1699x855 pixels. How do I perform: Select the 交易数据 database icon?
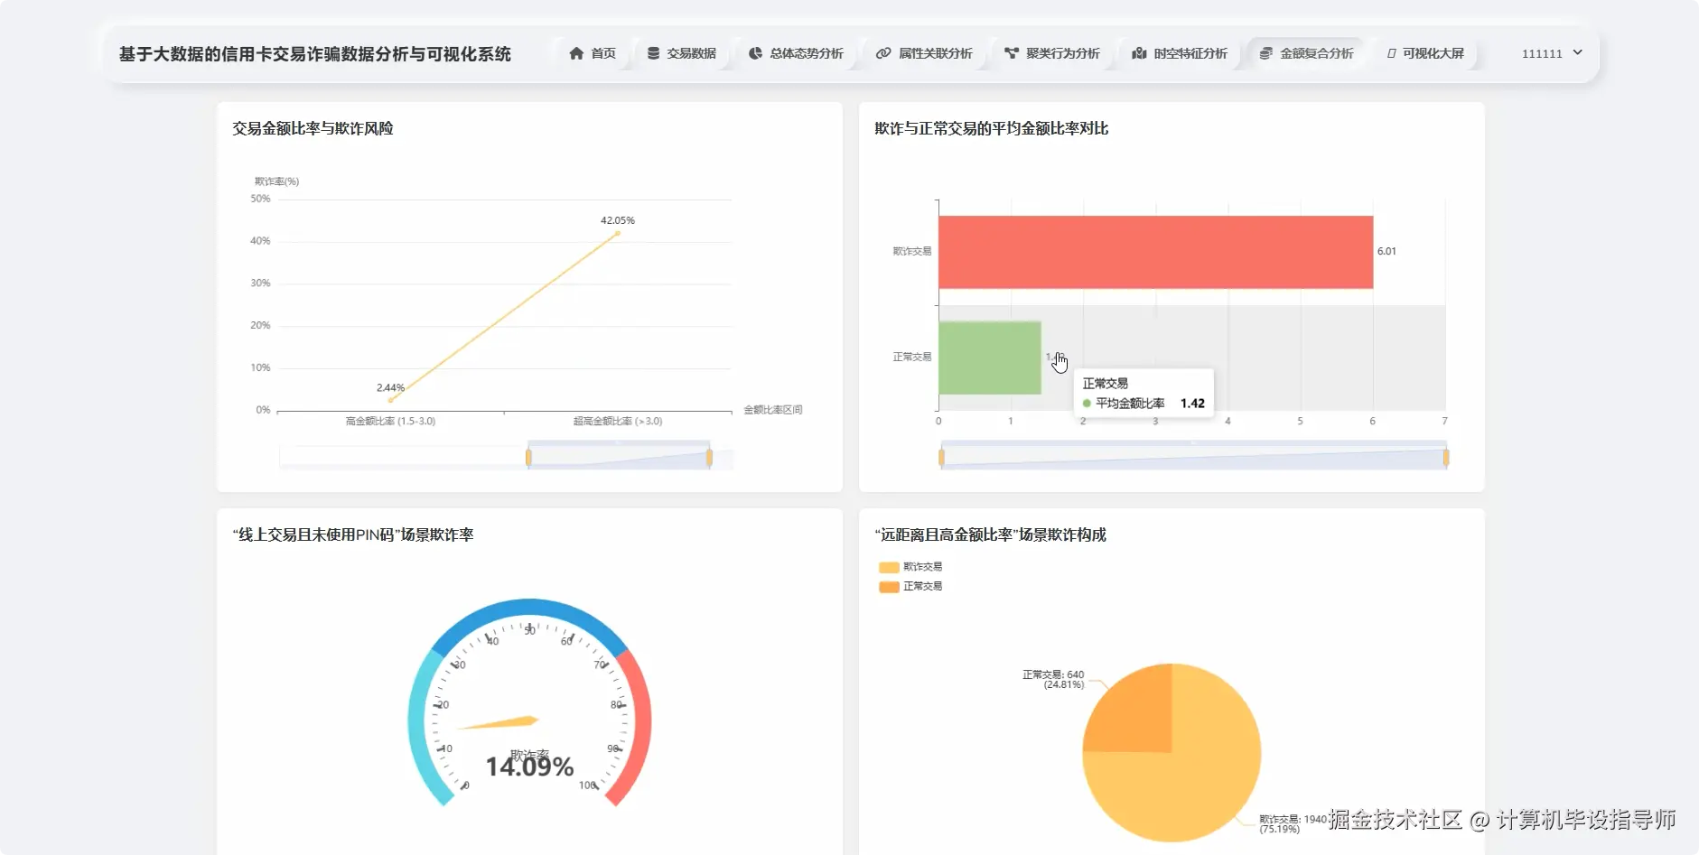pyautogui.click(x=652, y=52)
